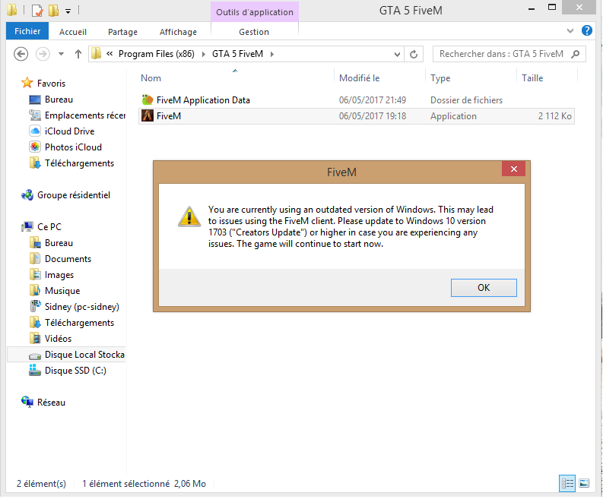
Task: Click the date 06/05/2017 21:49
Action: [373, 100]
